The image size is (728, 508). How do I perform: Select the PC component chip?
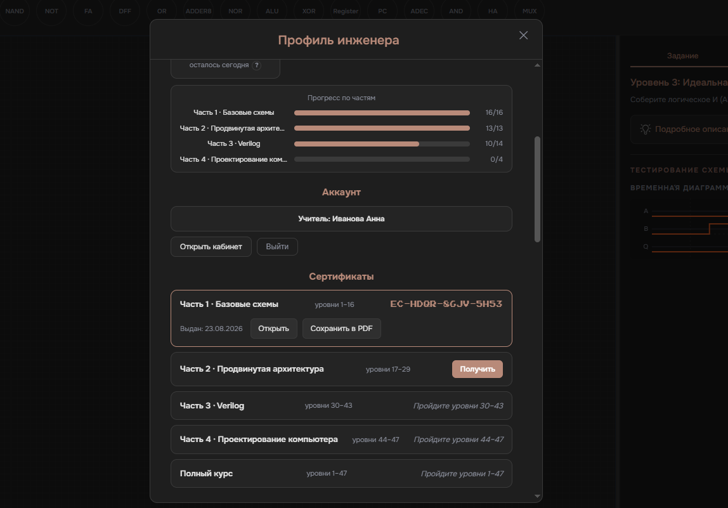[382, 11]
